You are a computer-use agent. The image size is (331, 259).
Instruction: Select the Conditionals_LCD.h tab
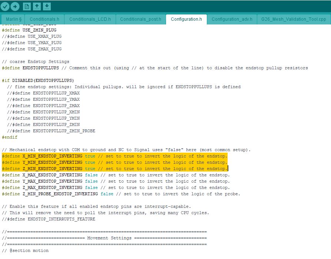(90, 19)
